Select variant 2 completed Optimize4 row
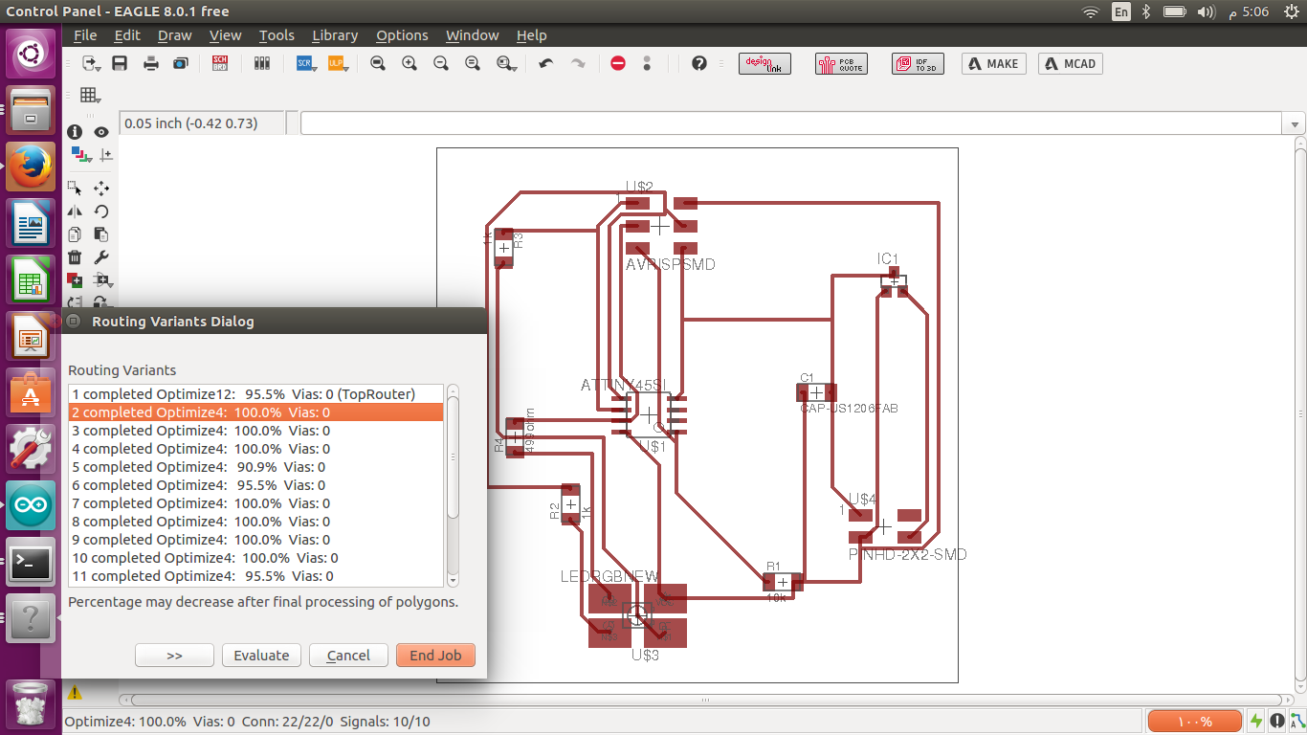The image size is (1307, 735). tap(255, 412)
